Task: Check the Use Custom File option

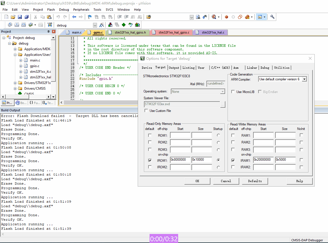Action: click(x=146, y=111)
